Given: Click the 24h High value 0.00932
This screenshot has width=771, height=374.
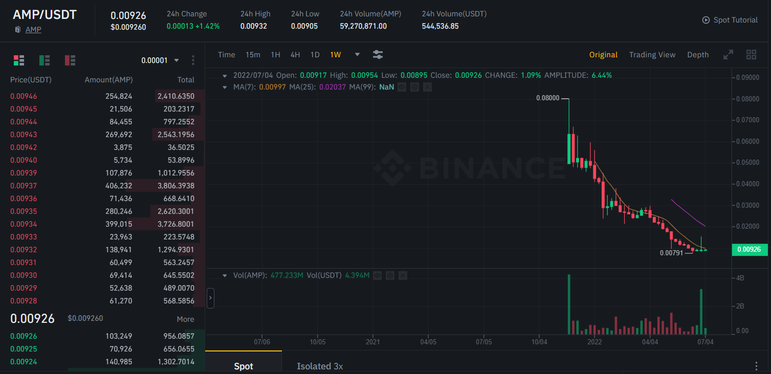Looking at the screenshot, I should (x=254, y=26).
